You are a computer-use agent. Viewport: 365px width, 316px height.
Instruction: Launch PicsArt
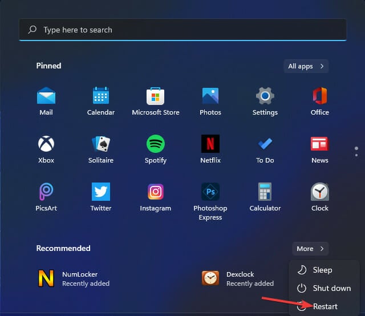46,197
